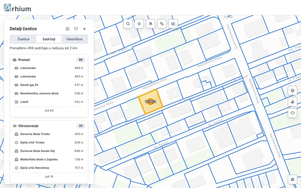The width and height of the screenshot is (301, 188).
Task: Select the Lukoil entry
Action: tap(49, 102)
